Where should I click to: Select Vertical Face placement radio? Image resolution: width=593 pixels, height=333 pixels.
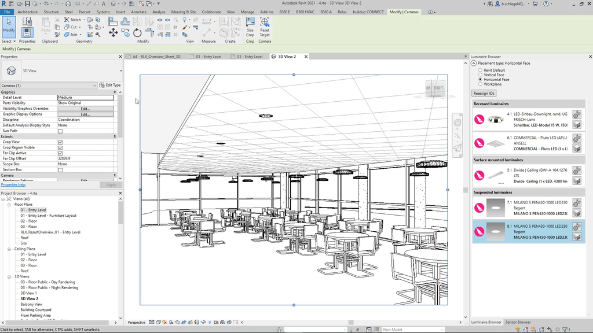pos(480,75)
